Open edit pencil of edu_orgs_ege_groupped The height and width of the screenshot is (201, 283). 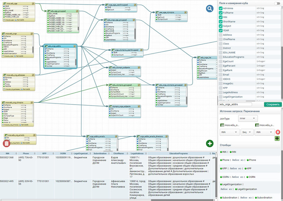[x=134, y=20]
